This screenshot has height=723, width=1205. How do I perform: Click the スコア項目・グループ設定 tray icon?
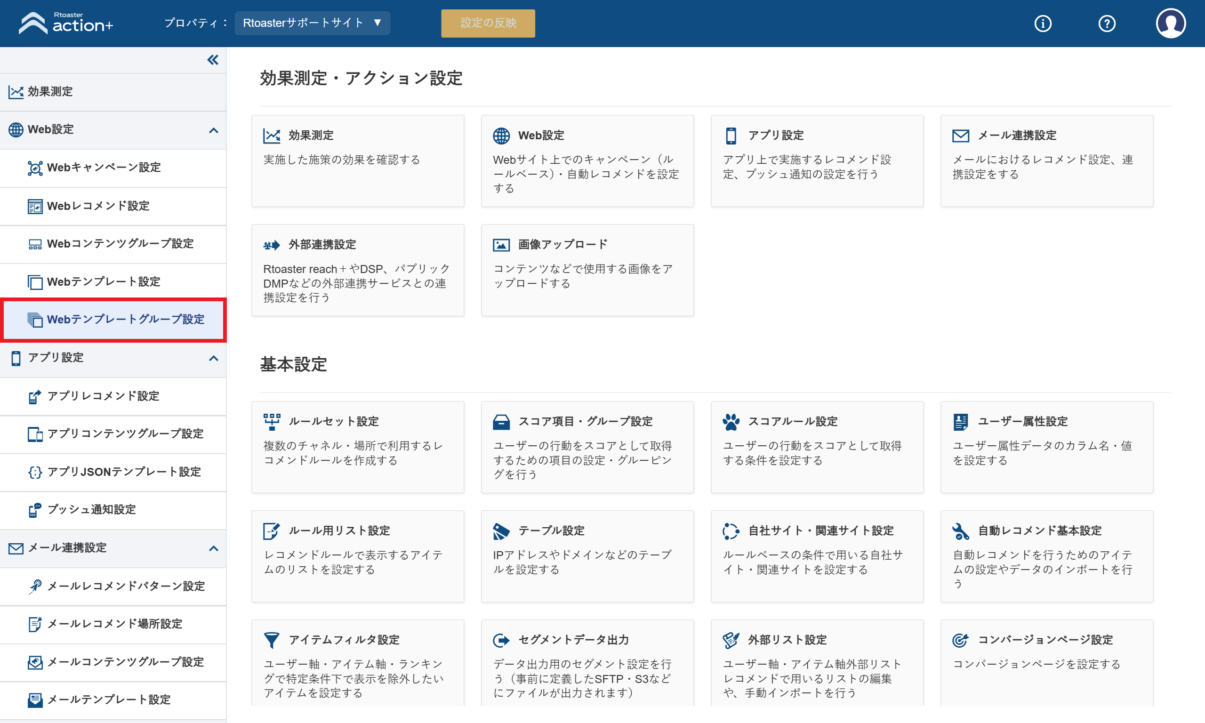click(501, 422)
